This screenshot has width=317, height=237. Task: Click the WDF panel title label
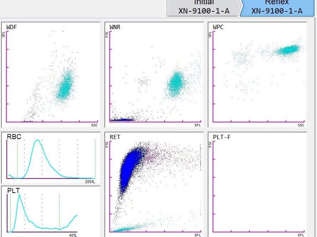click(11, 27)
